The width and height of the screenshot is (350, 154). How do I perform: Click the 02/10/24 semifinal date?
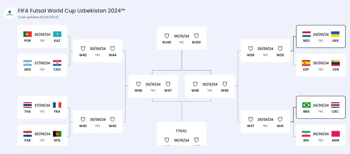tap(210, 84)
